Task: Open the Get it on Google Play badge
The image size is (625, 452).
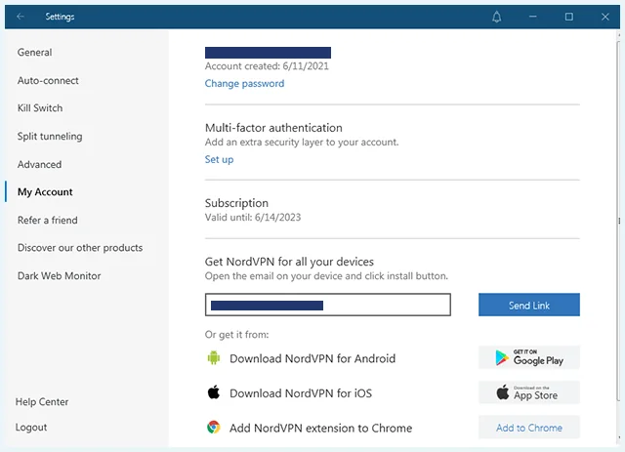Action: pos(529,357)
